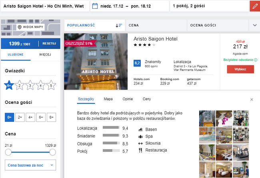This screenshot has height=178, width=260.
Task: Click the red Wybierz button
Action: tap(240, 69)
